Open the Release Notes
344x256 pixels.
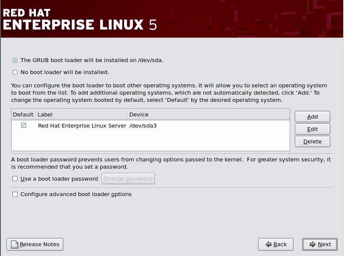(34, 244)
